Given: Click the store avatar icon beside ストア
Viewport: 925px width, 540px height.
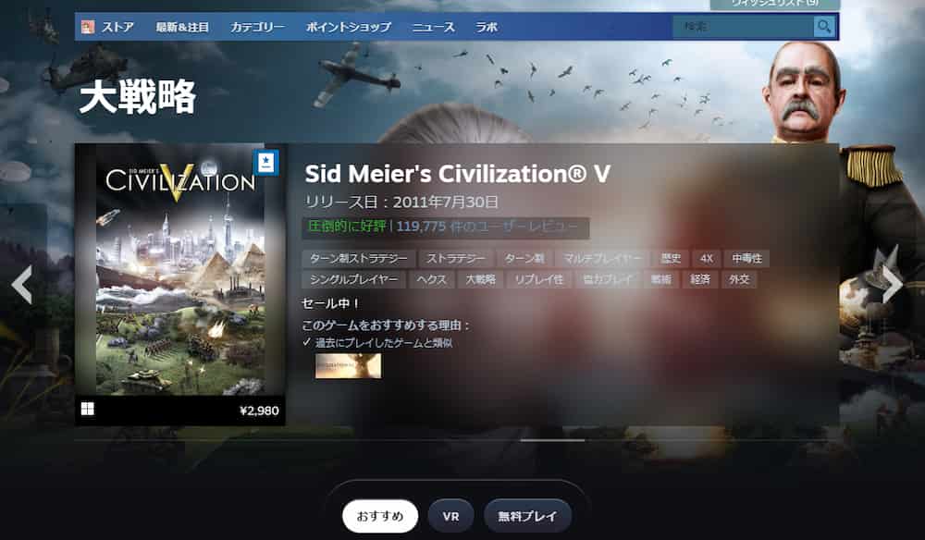Looking at the screenshot, I should [x=87, y=27].
